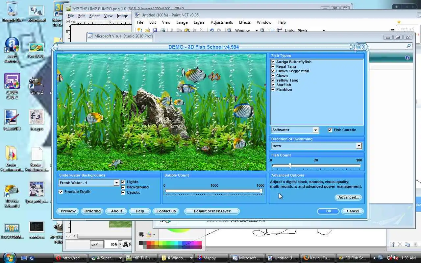Expand 6 Windo... taskbar group arrow

[x=190, y=258]
